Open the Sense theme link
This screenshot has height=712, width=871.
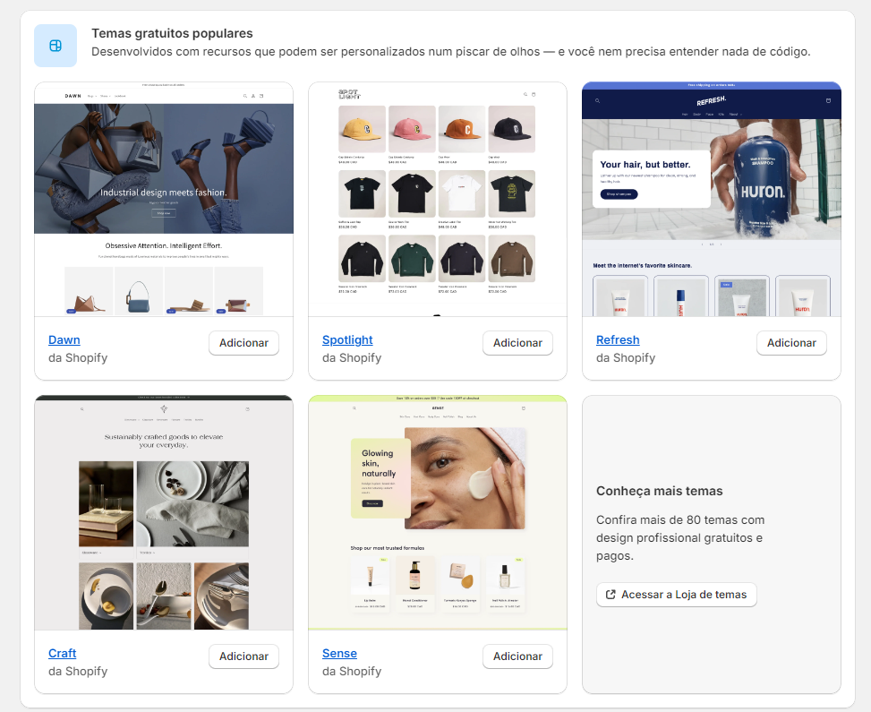339,653
